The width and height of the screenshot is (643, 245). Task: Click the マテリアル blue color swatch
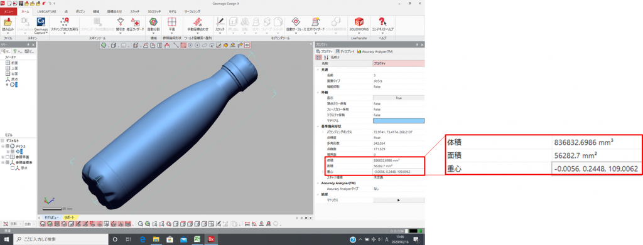point(399,121)
